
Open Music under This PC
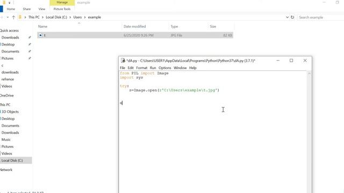coord(6,139)
